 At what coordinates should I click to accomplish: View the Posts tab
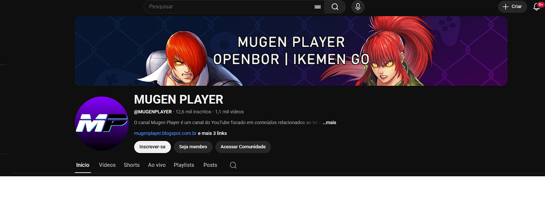(210, 165)
